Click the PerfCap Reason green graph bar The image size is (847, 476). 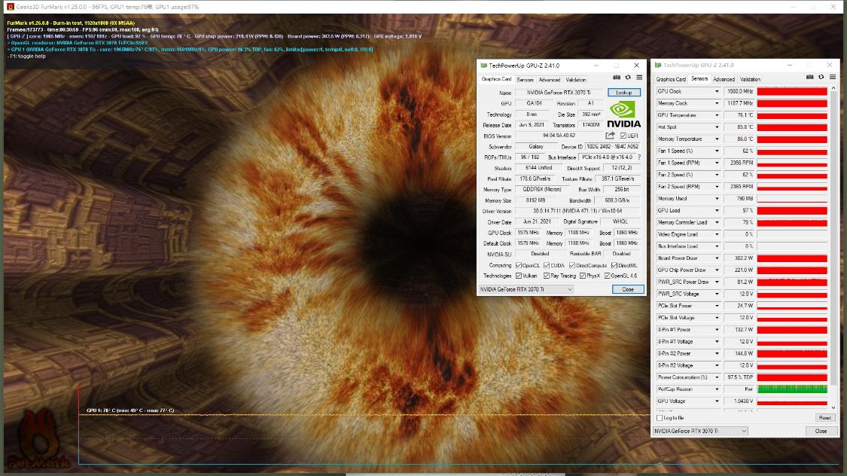point(792,389)
